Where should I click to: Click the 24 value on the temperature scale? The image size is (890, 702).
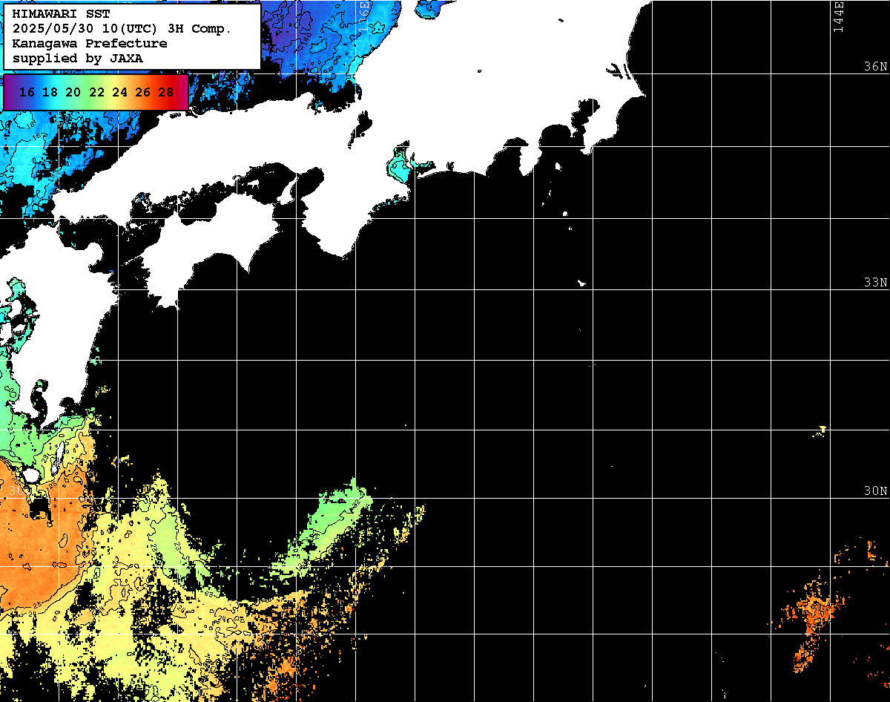pos(119,93)
